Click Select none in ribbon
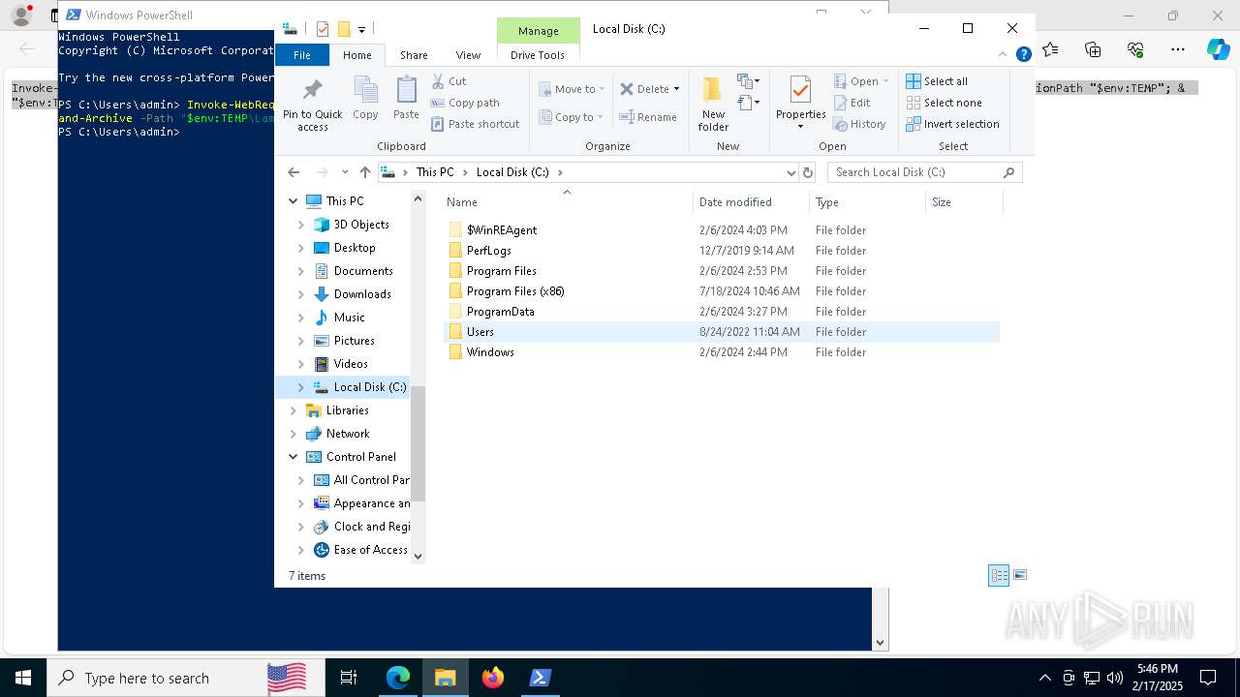 click(x=944, y=103)
